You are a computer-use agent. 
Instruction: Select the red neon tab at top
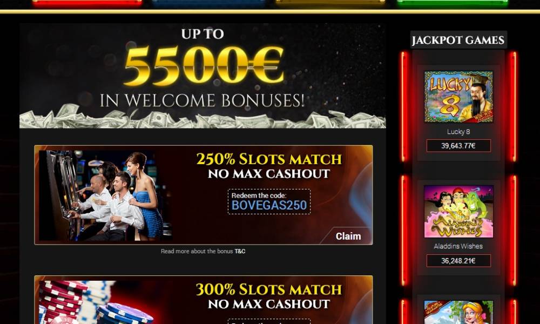87,2
